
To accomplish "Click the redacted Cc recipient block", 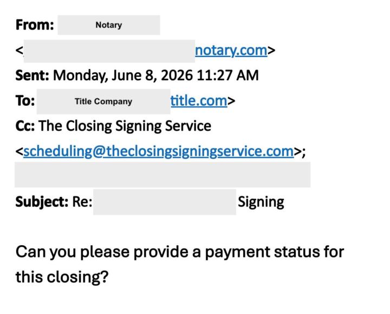I will pos(162,175).
